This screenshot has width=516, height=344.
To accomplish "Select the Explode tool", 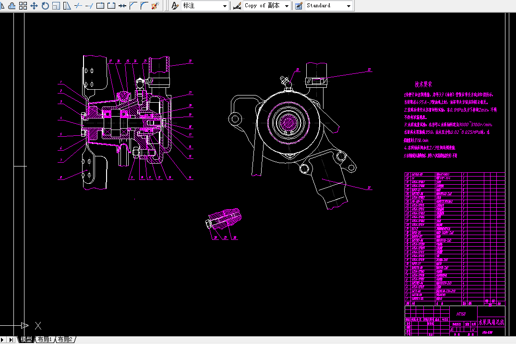I will tap(156, 6).
